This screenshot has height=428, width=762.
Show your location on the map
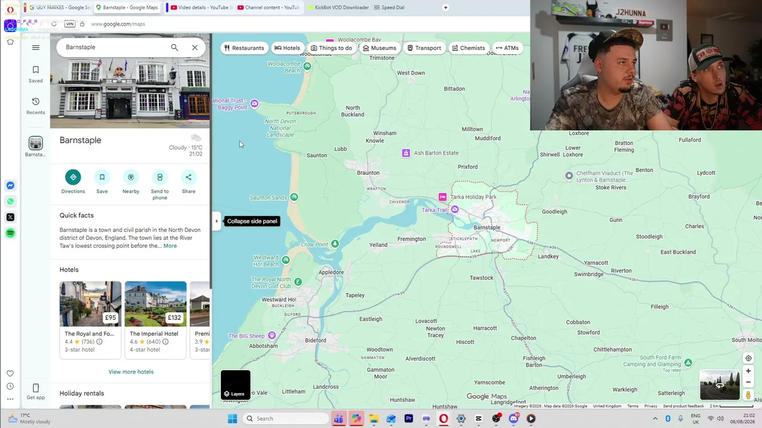click(x=748, y=358)
